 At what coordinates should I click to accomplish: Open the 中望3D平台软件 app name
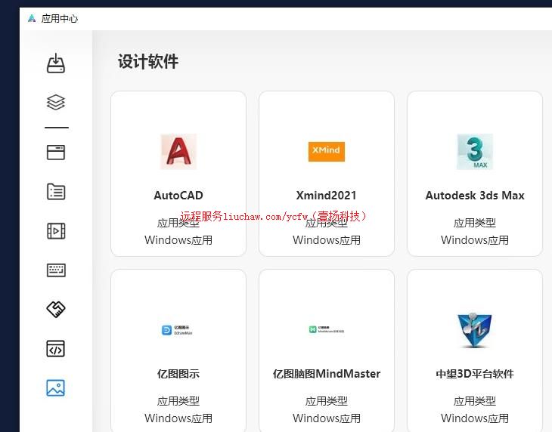475,374
